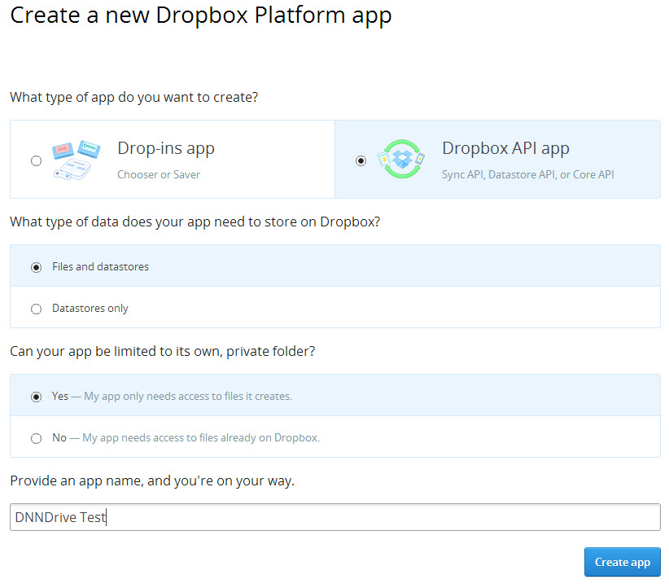This screenshot has width=669, height=588.
Task: Click the 'Dropbox API app' title text
Action: coord(505,148)
